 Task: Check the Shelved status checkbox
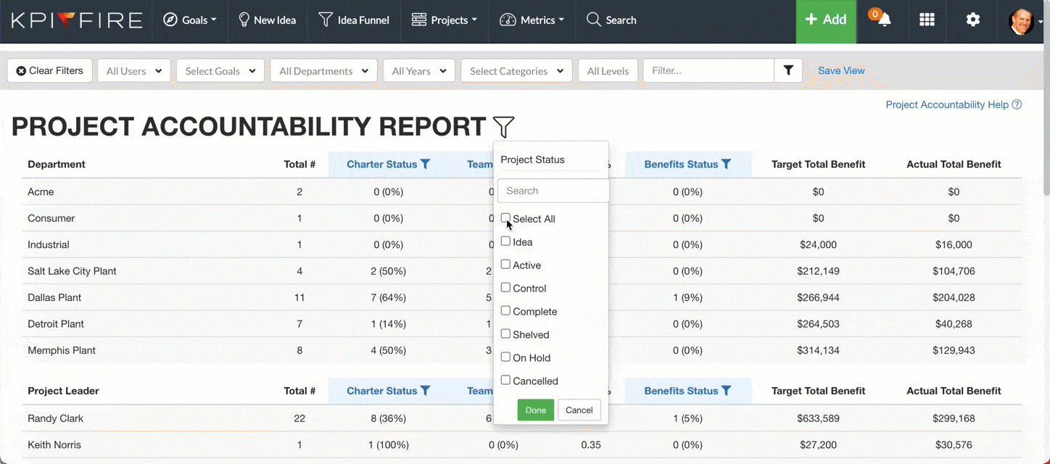coord(505,334)
